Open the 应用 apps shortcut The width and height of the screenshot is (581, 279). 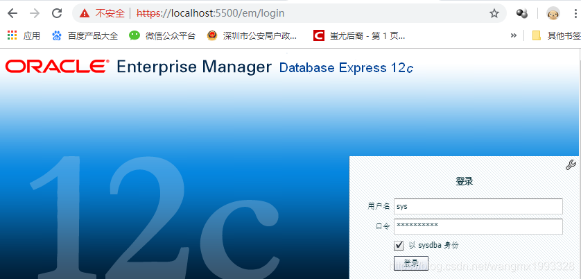[24, 35]
